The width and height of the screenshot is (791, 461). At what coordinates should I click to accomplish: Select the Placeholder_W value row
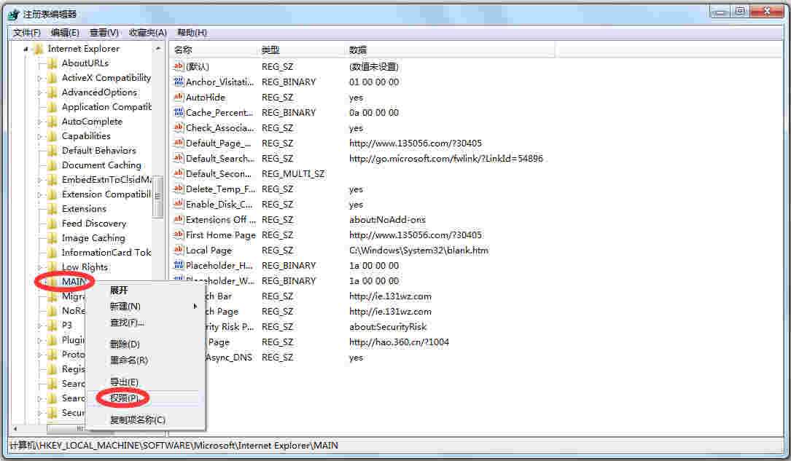(x=362, y=280)
